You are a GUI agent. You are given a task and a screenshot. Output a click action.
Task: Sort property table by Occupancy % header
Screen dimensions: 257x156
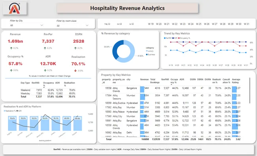tap(174, 81)
